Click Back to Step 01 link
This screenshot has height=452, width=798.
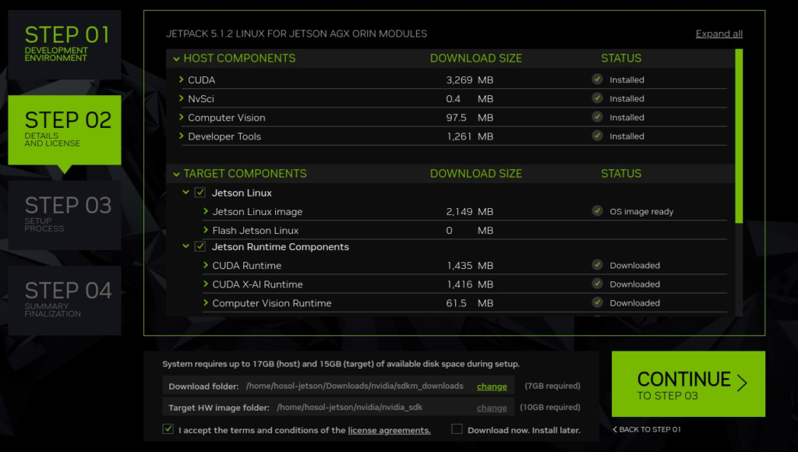coord(647,429)
